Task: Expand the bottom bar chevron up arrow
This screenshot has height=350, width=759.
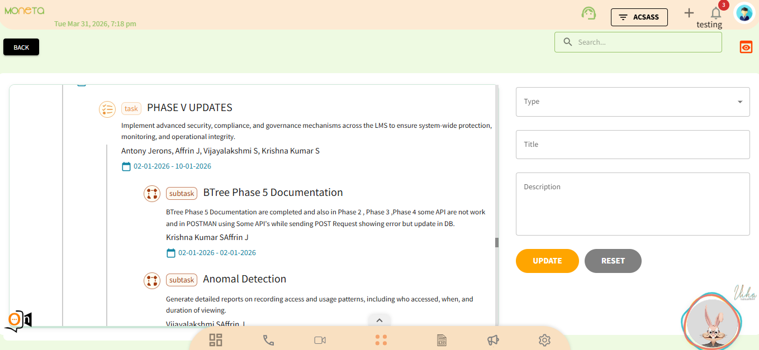Action: 379,320
